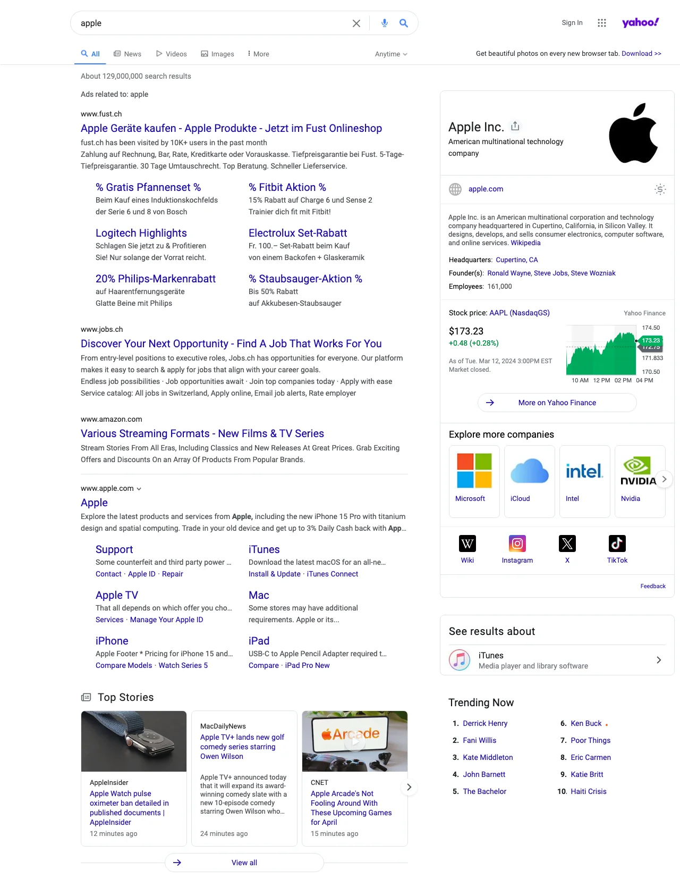This screenshot has width=680, height=878.
Task: Start voice search with the microphone icon
Action: click(385, 23)
